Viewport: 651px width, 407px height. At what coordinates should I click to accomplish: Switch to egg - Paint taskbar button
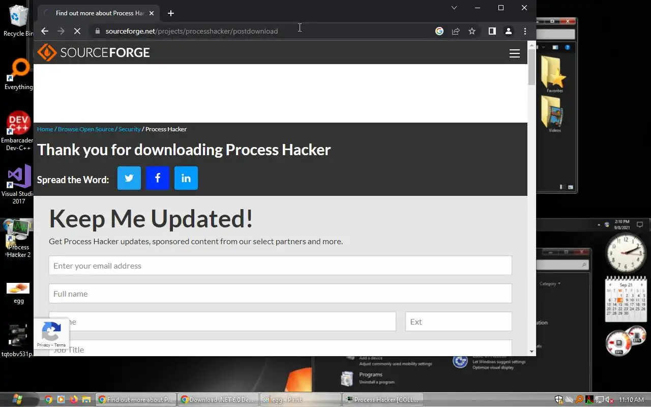[301, 400]
